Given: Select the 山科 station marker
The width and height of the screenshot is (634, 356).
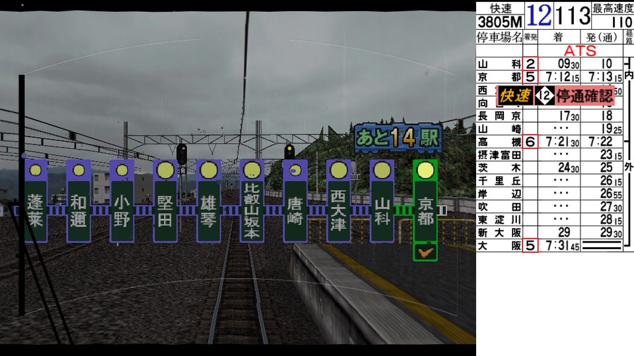Looking at the screenshot, I should pyautogui.click(x=382, y=200).
